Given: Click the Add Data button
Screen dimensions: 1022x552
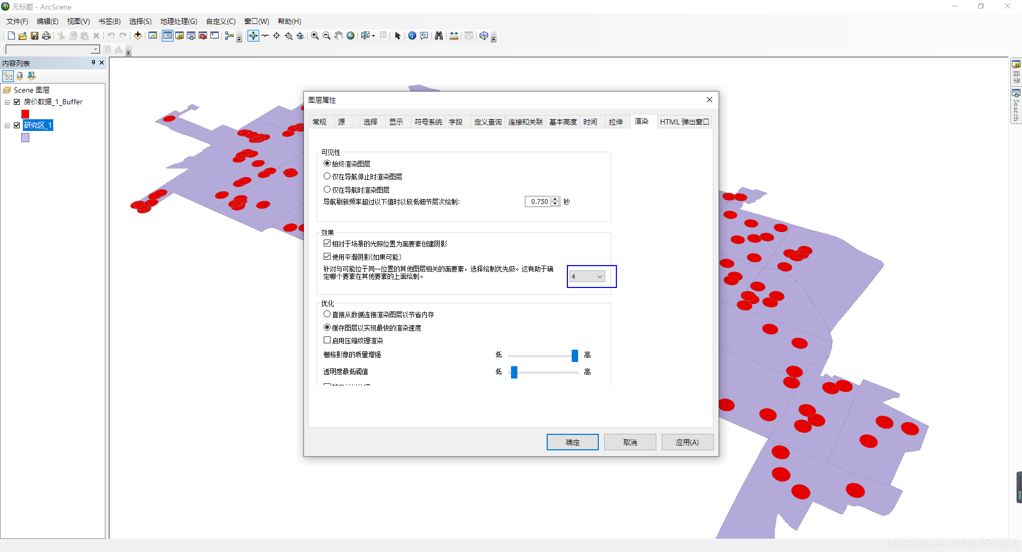Looking at the screenshot, I should pyautogui.click(x=138, y=36).
